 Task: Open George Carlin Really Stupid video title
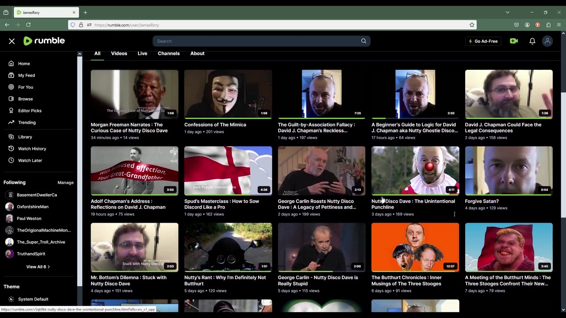[x=318, y=280]
